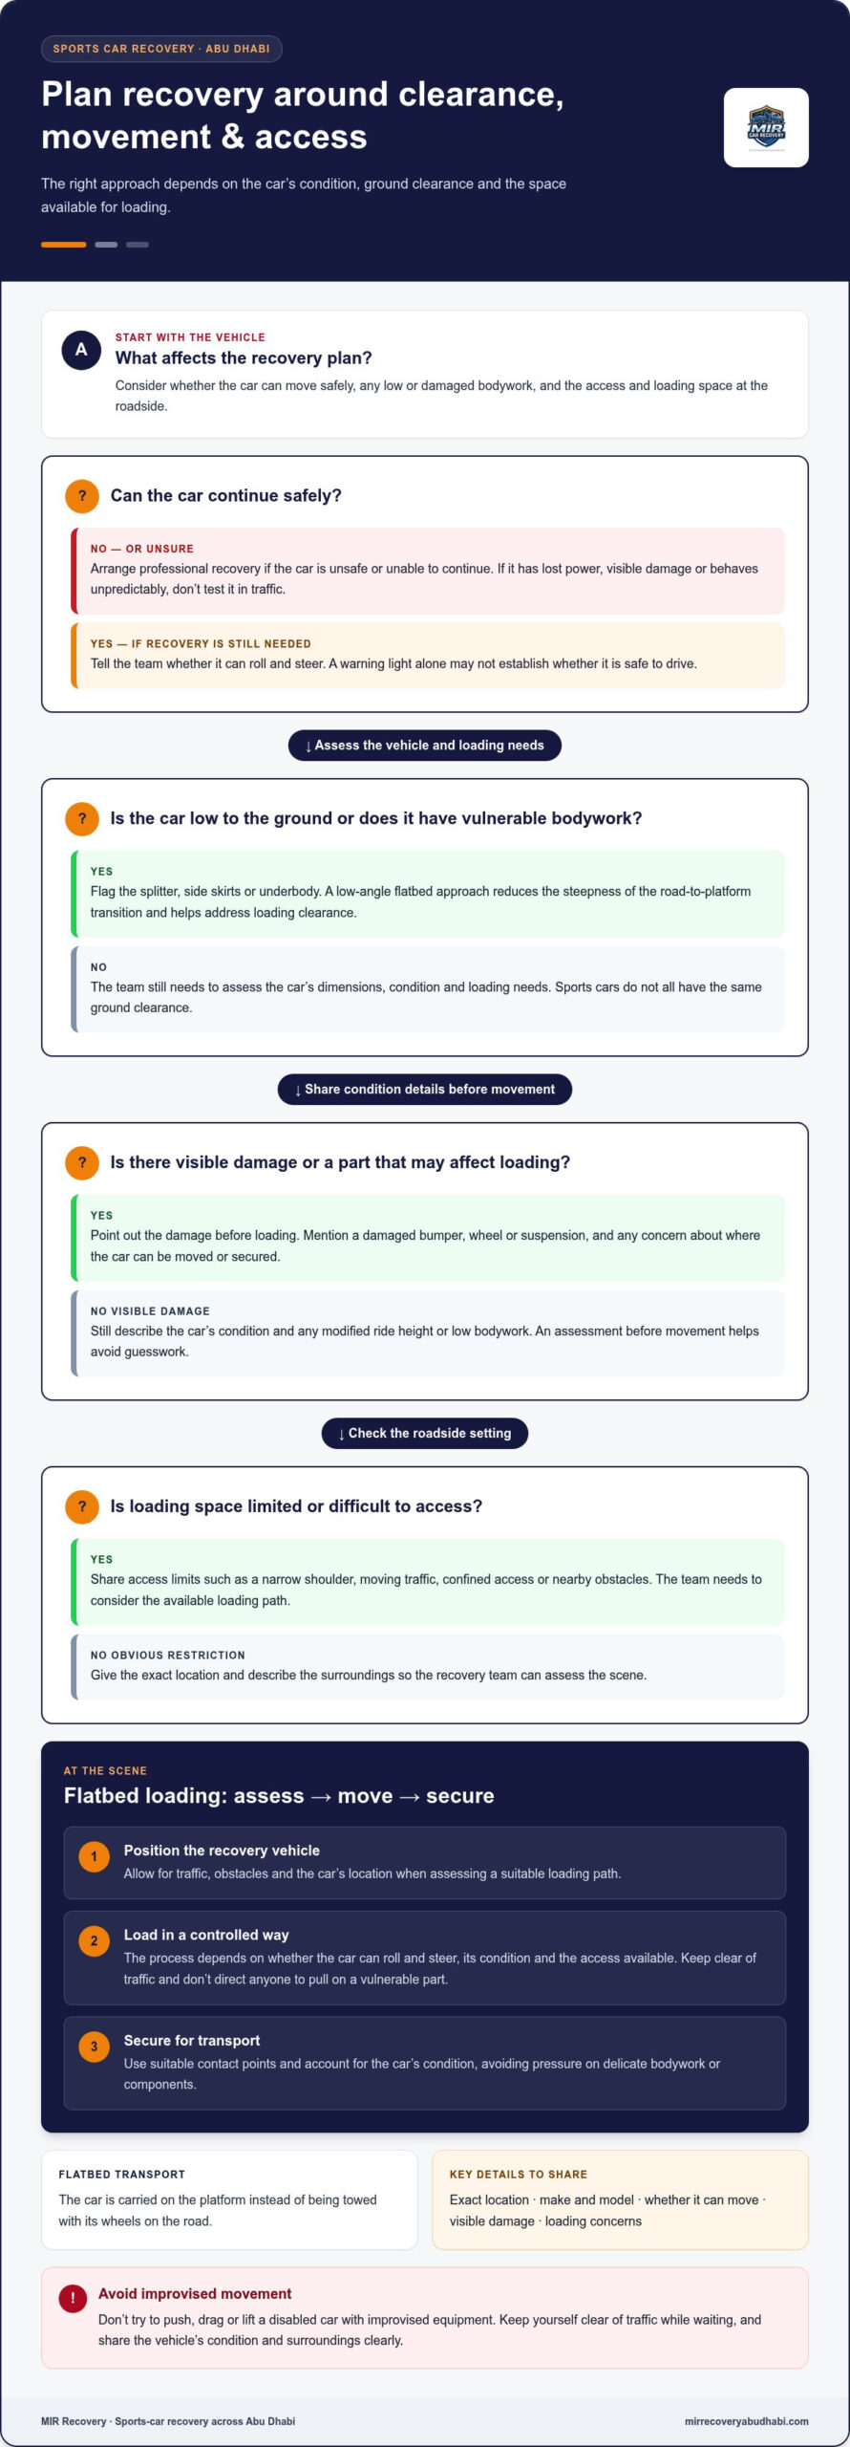Select the 'No — or unsure' answer box
This screenshot has width=850, height=2447.
tap(428, 571)
